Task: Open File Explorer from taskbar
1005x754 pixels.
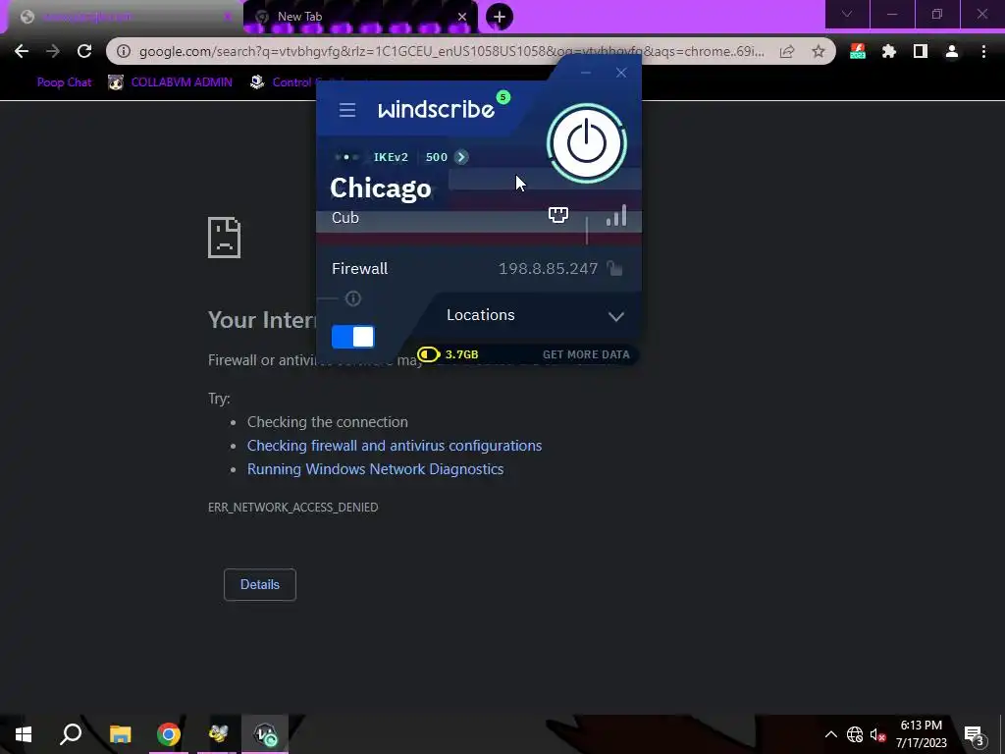Action: (x=120, y=734)
